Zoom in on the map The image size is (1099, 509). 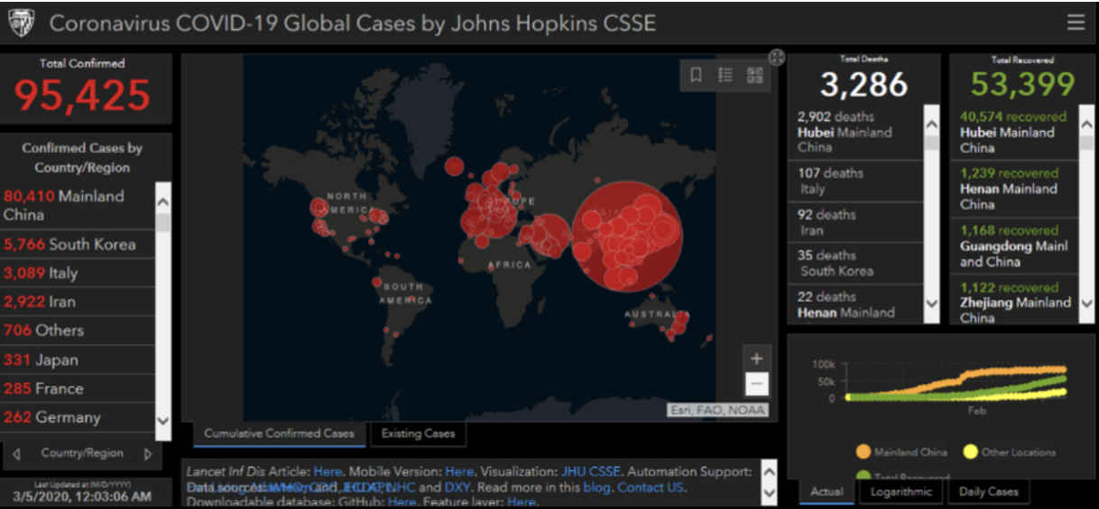tap(757, 358)
